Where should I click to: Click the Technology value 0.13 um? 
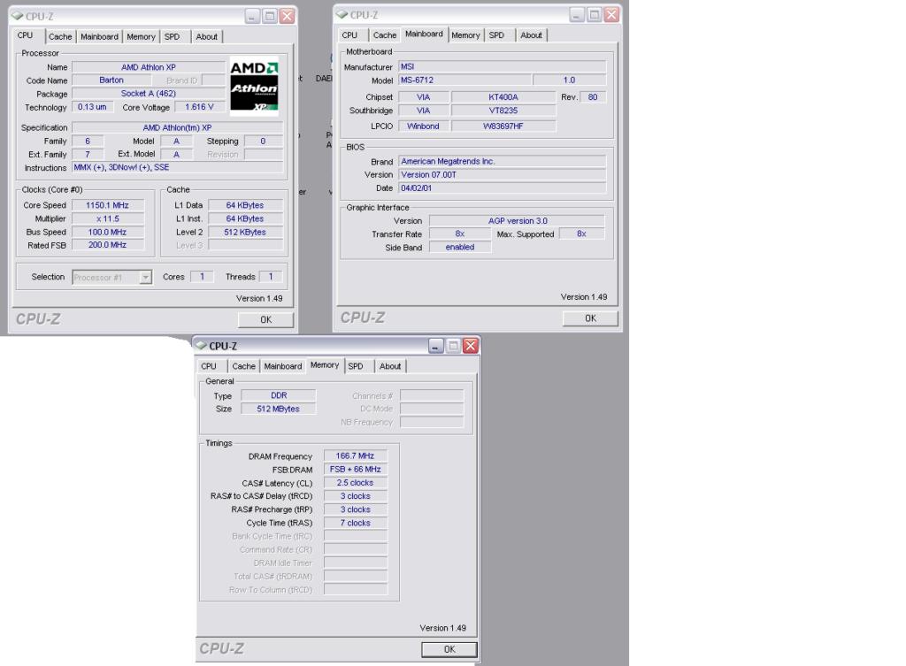92,107
